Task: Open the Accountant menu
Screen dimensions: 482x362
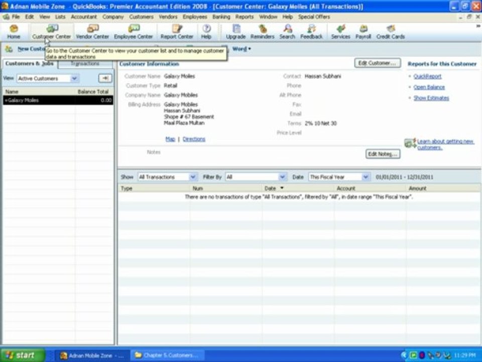Action: 84,17
